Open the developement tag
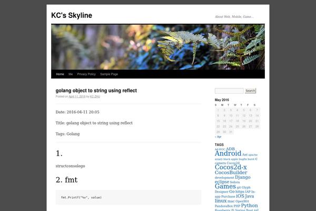Screen dimensions: 316x211 [224, 178]
